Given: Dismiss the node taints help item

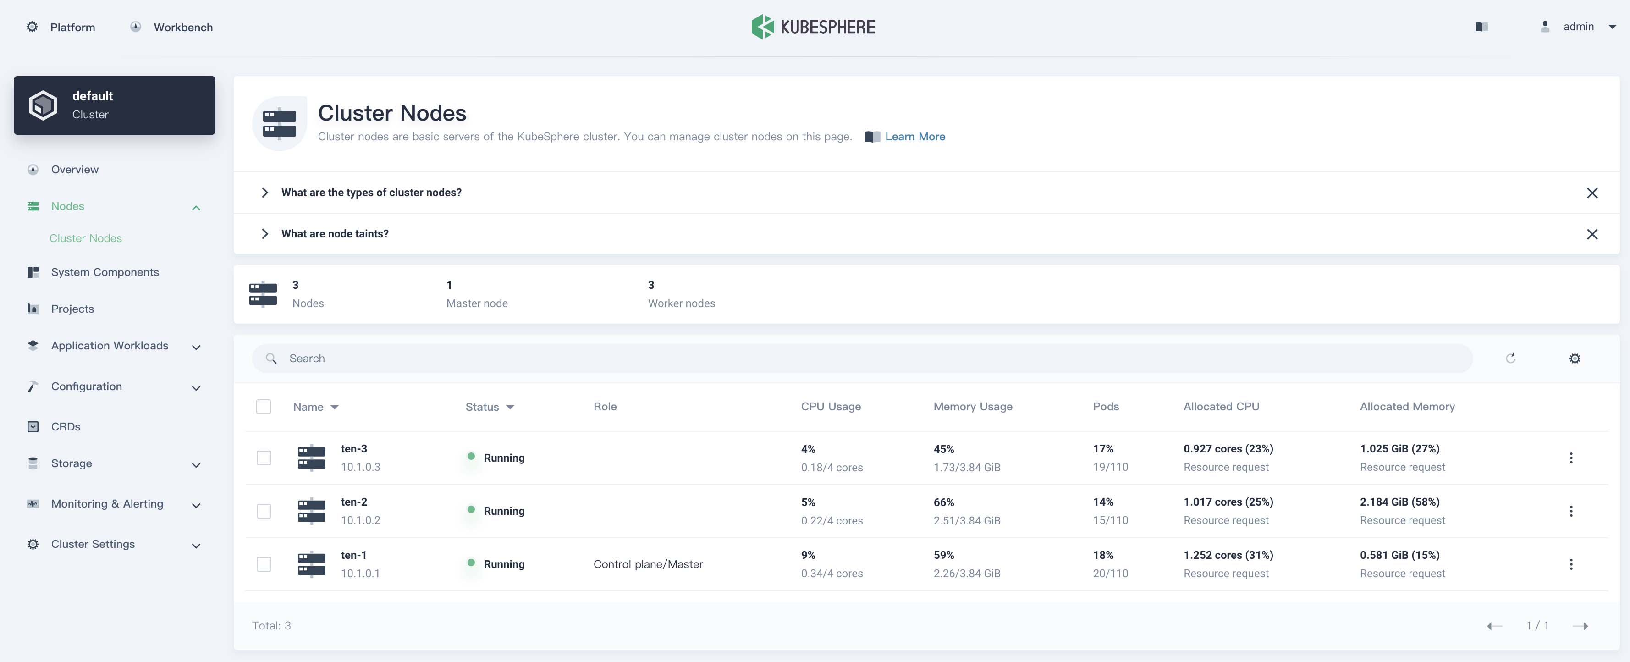Looking at the screenshot, I should 1592,234.
